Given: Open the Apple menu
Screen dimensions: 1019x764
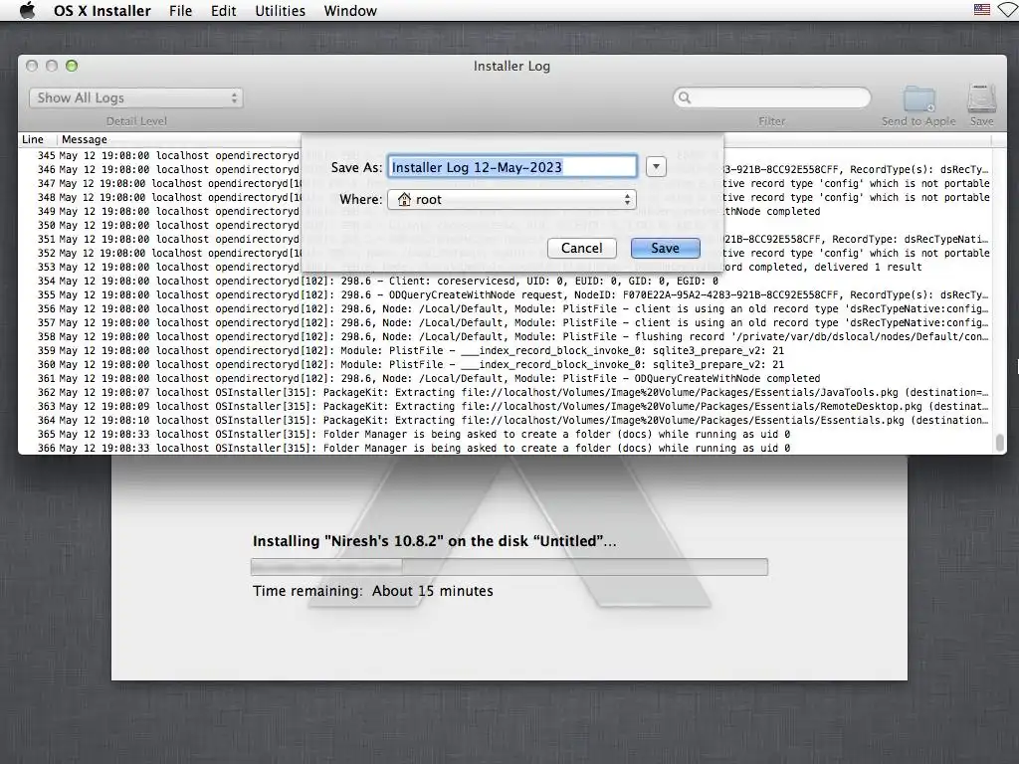Looking at the screenshot, I should point(27,10).
